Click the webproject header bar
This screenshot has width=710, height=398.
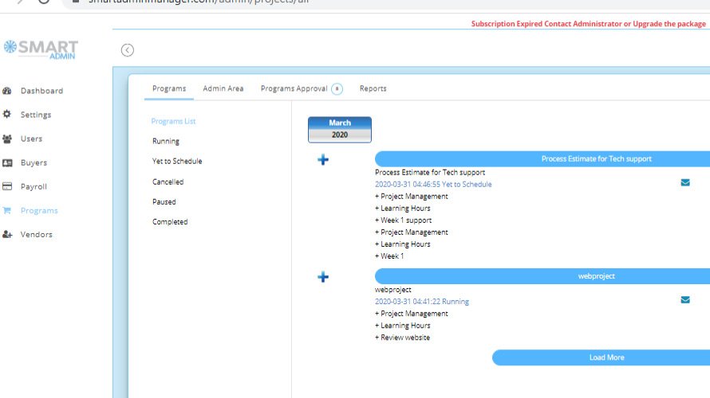click(x=542, y=276)
